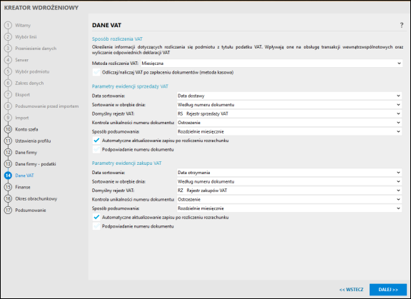Click Sposób rozliczenia VAT section heading
This screenshot has height=299, width=411.
point(117,39)
